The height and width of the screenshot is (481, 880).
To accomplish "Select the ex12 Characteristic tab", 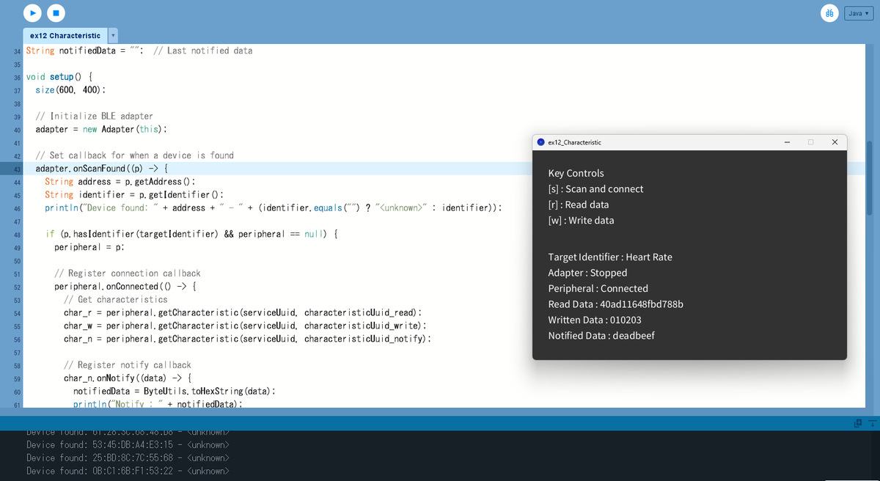I will [65, 35].
